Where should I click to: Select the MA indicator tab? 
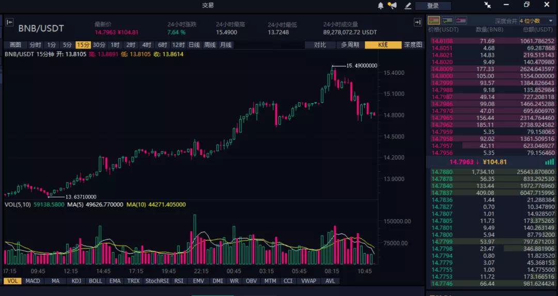point(55,281)
